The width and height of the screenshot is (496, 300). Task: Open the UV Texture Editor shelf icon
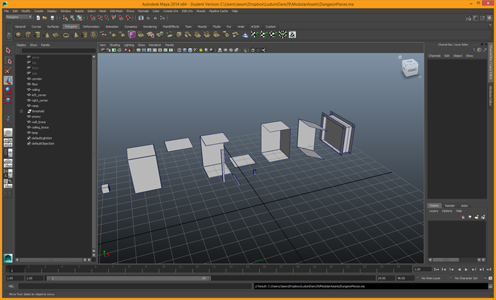[292, 35]
